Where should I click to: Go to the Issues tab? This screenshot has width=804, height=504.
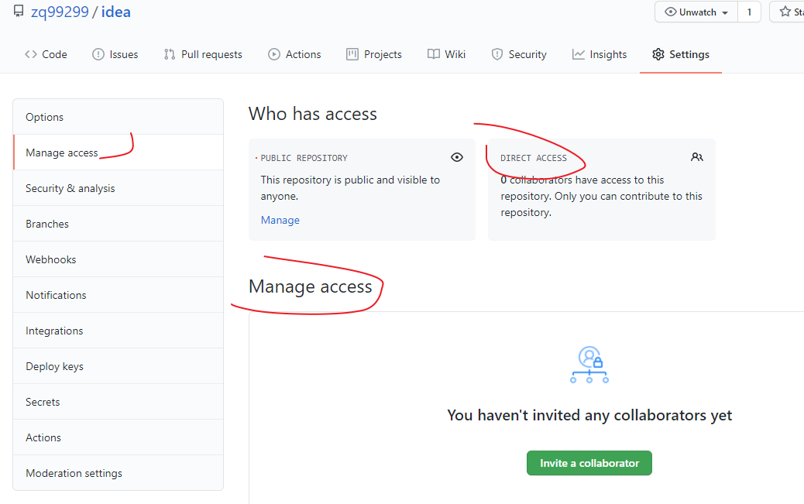115,54
